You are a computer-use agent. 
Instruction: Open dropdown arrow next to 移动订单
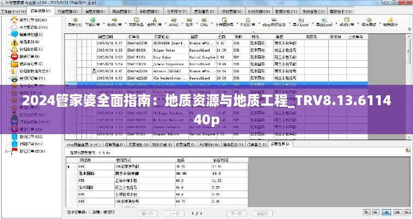pos(126,22)
